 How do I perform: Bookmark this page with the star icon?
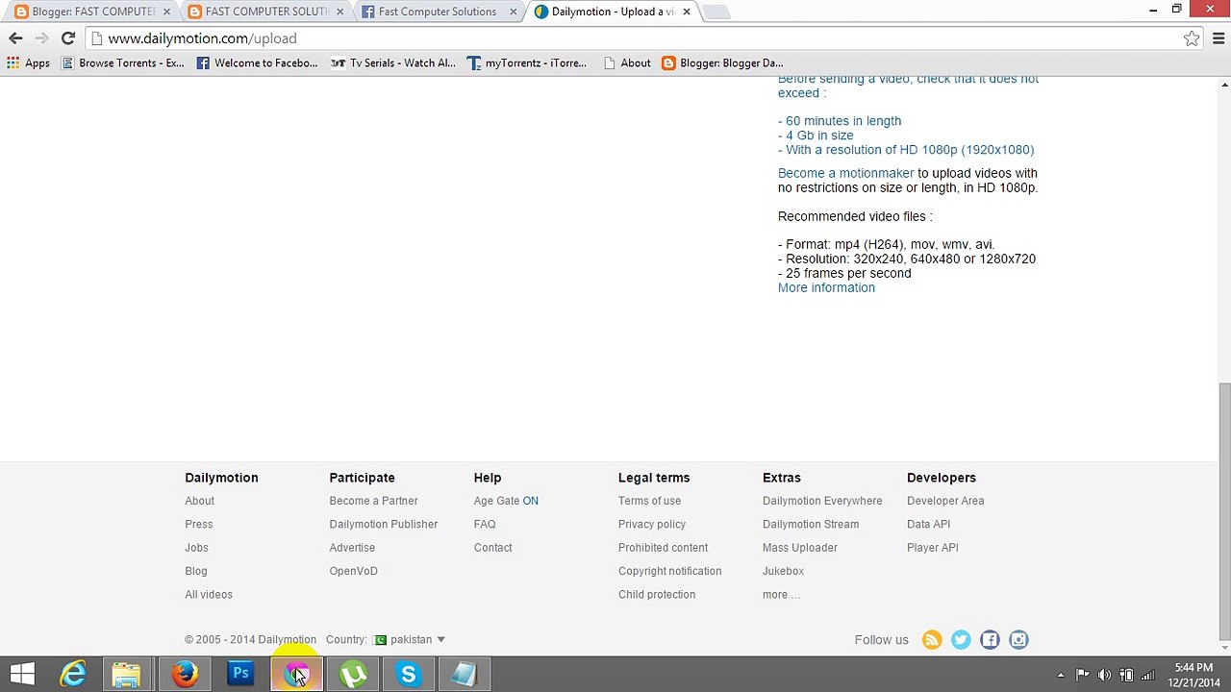pos(1192,38)
